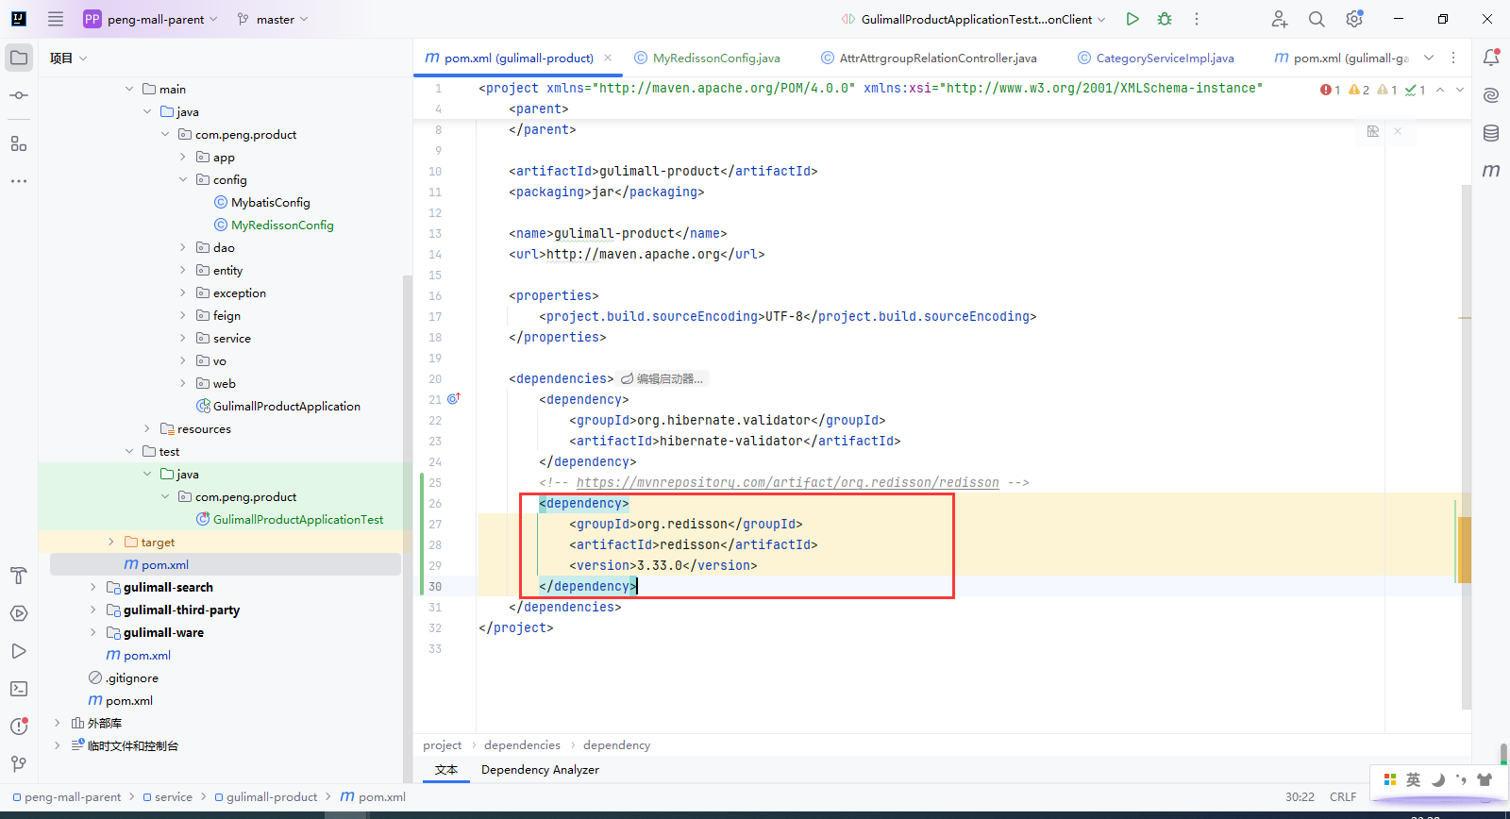
Task: Open IDE settings gear
Action: [x=1354, y=19]
